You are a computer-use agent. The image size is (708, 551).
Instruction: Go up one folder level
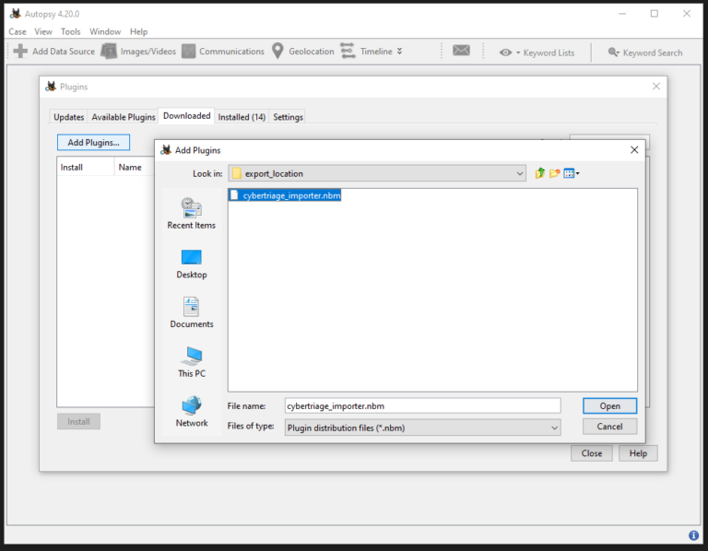(540, 173)
